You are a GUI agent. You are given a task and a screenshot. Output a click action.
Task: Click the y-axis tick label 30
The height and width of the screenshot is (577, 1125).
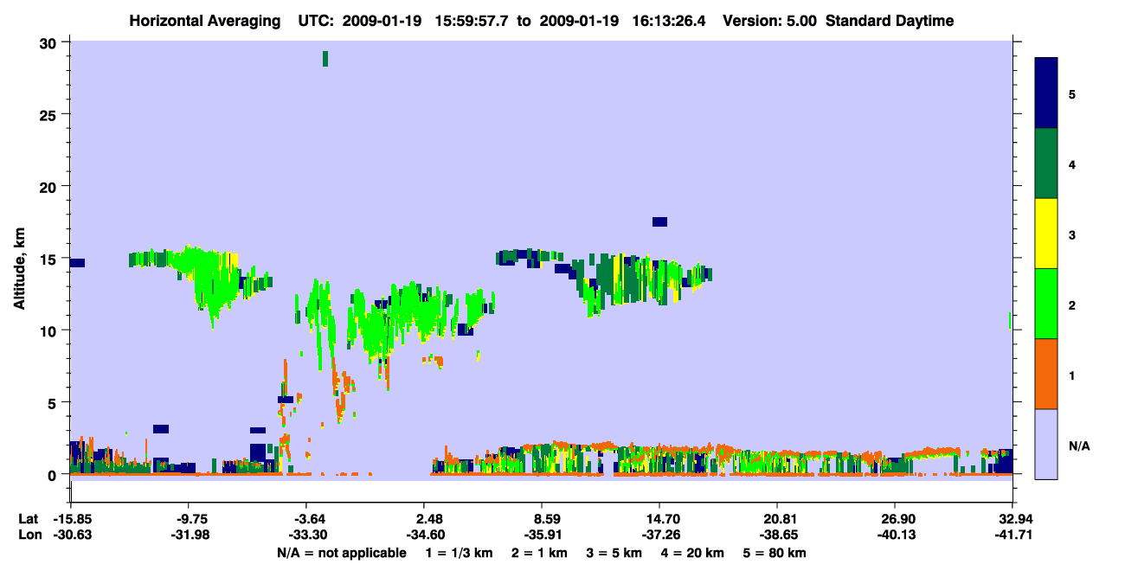coord(50,42)
